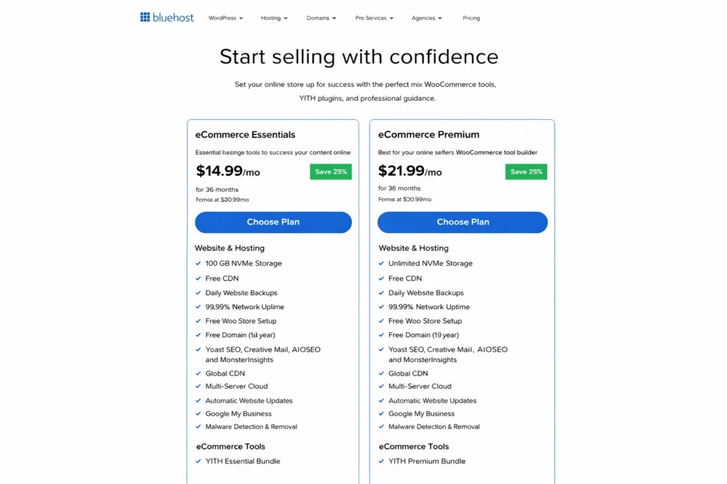Open the Domains dropdown
Viewport: 727px width, 484px height.
pyautogui.click(x=320, y=18)
